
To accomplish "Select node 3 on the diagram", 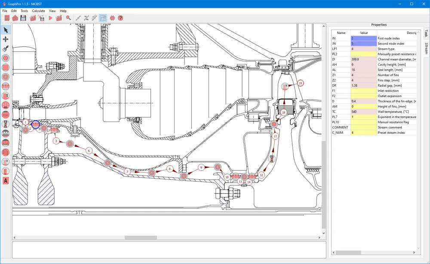I will click(56, 141).
